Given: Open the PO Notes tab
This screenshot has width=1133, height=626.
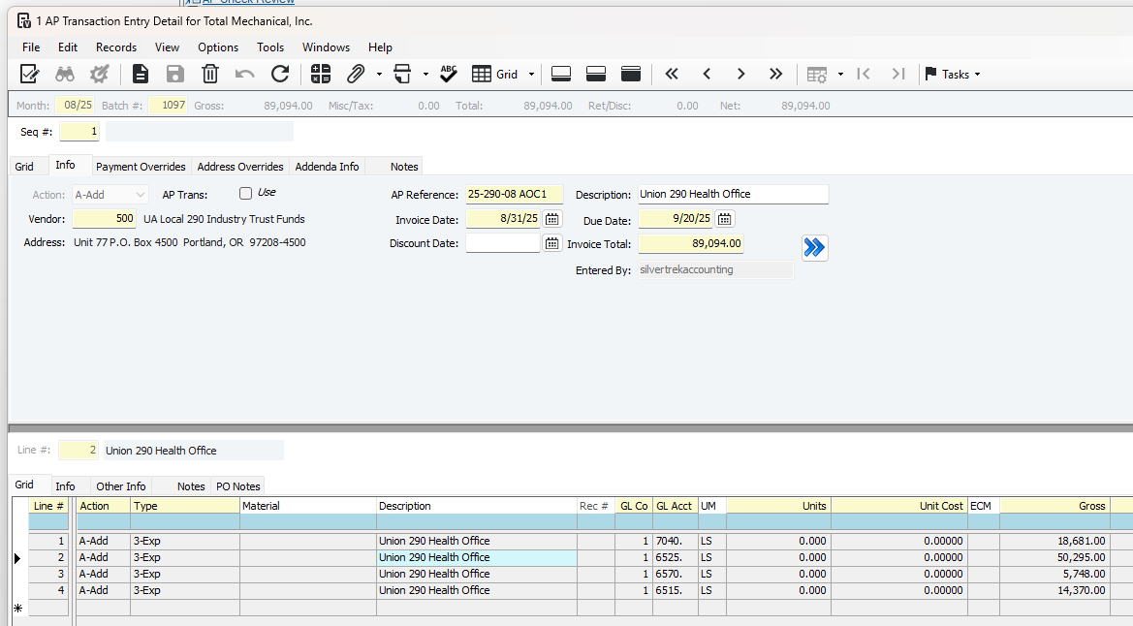Looking at the screenshot, I should click(237, 486).
